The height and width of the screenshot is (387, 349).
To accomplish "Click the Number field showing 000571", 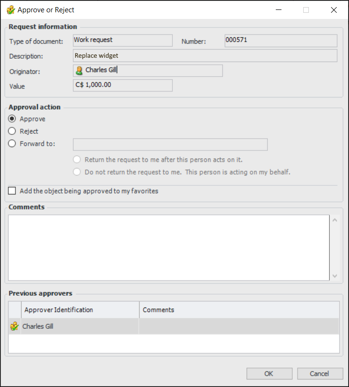I will pyautogui.click(x=281, y=41).
